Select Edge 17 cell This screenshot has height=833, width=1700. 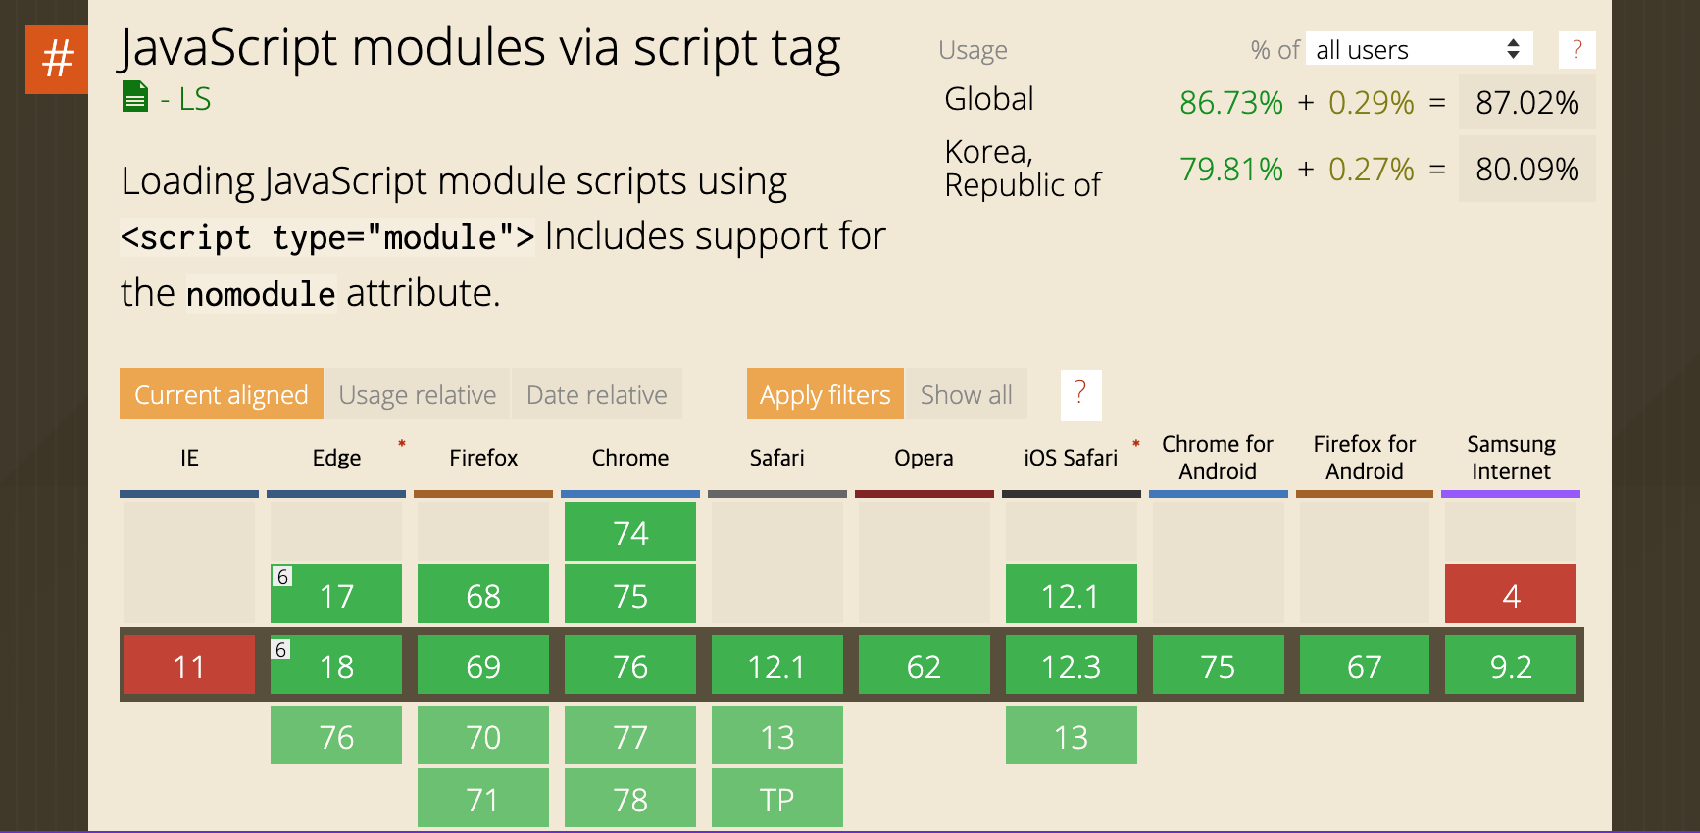tap(336, 594)
